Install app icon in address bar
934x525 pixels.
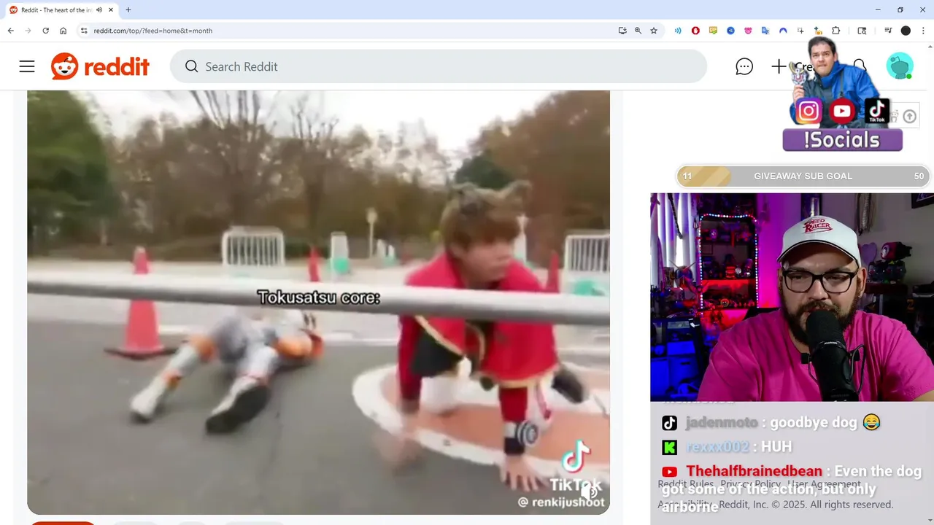(x=622, y=31)
